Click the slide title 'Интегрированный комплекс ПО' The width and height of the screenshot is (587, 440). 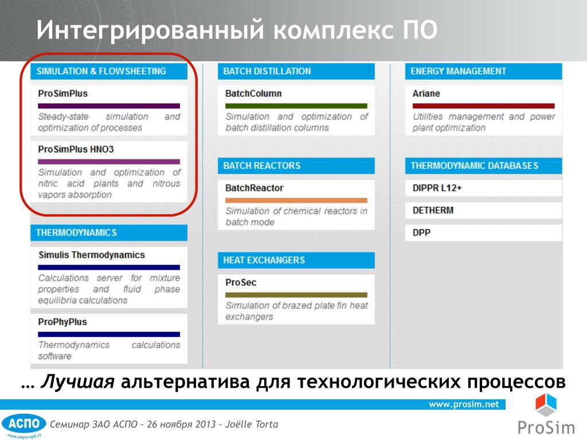click(x=237, y=30)
